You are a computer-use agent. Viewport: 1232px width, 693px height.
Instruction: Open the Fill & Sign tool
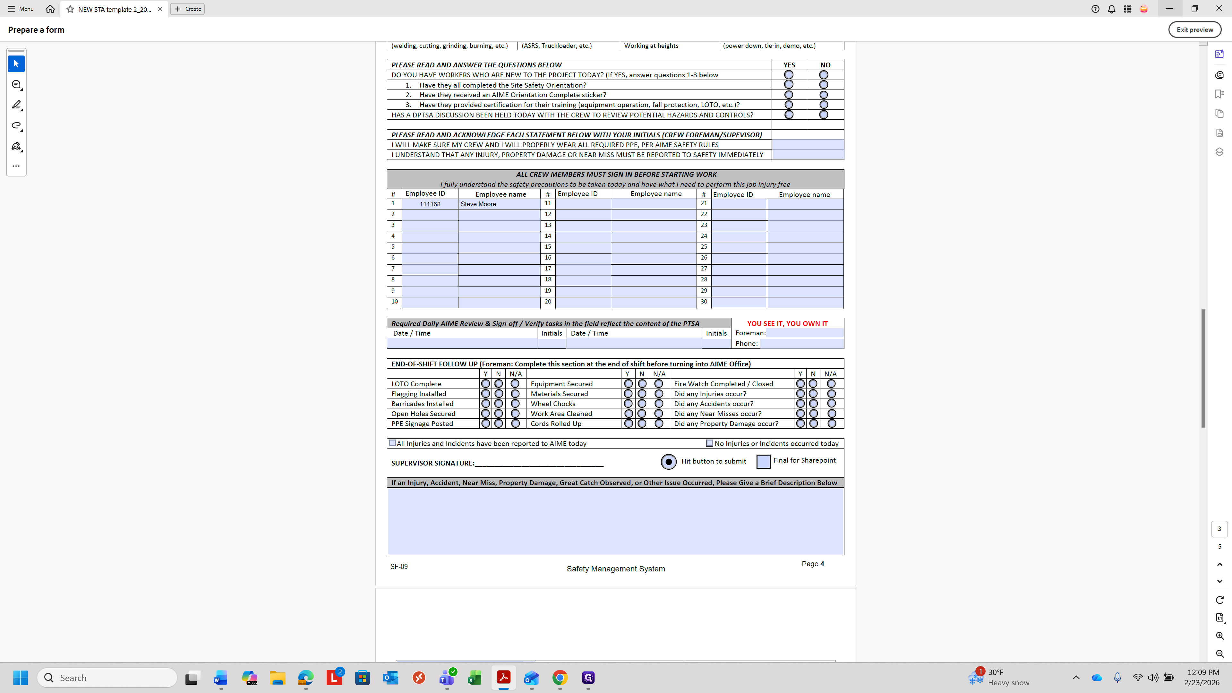pos(16,146)
